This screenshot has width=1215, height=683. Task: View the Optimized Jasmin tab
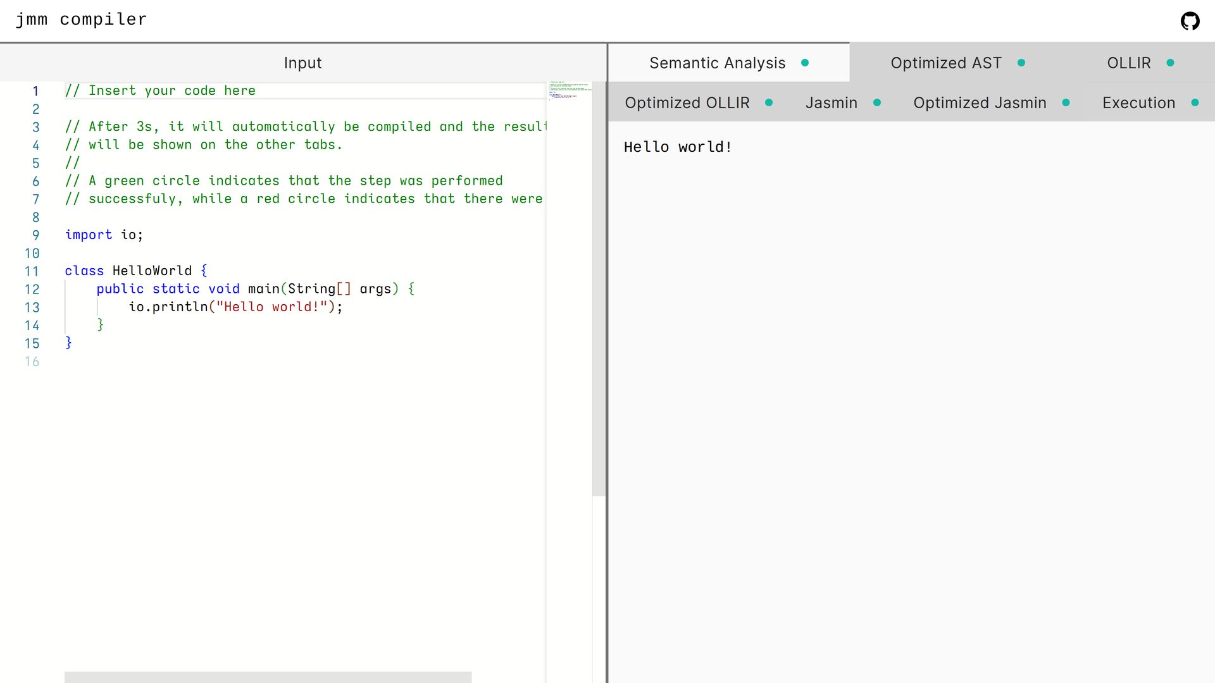click(979, 103)
